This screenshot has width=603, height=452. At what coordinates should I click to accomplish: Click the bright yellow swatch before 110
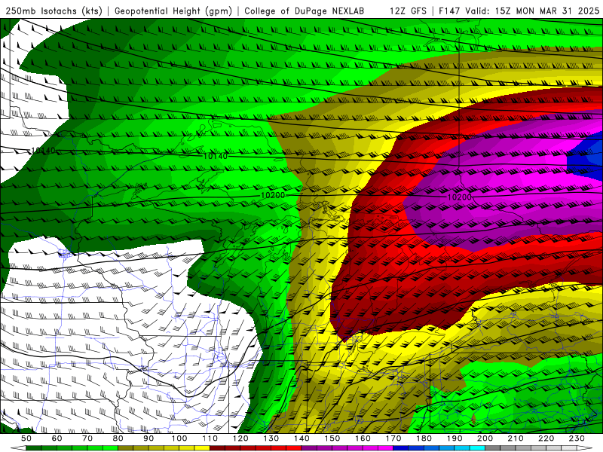pos(202,447)
